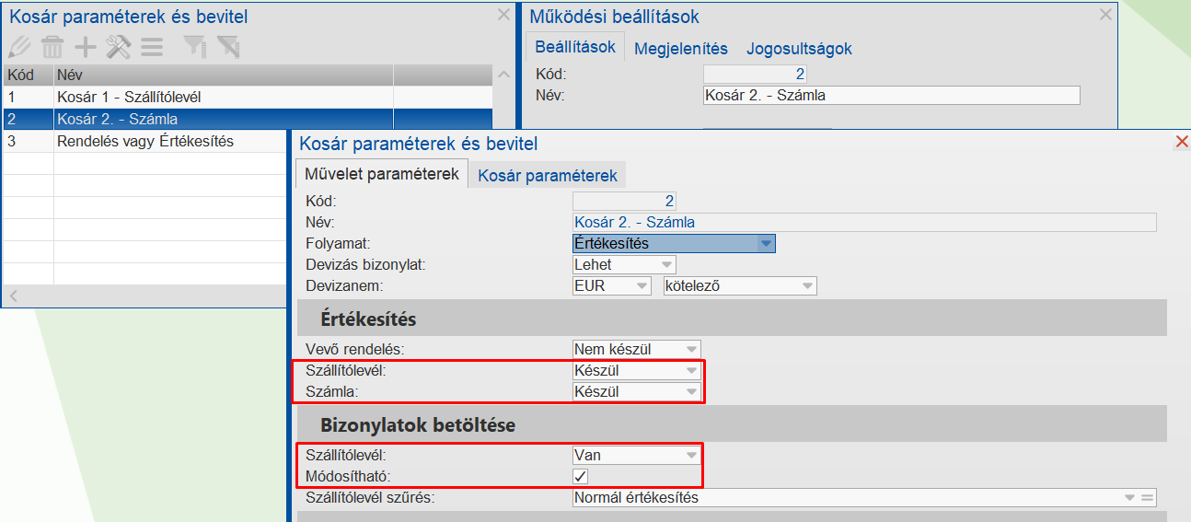Image resolution: width=1191 pixels, height=522 pixels.
Task: Open the Számla dropdown showing Készül
Action: tap(636, 391)
